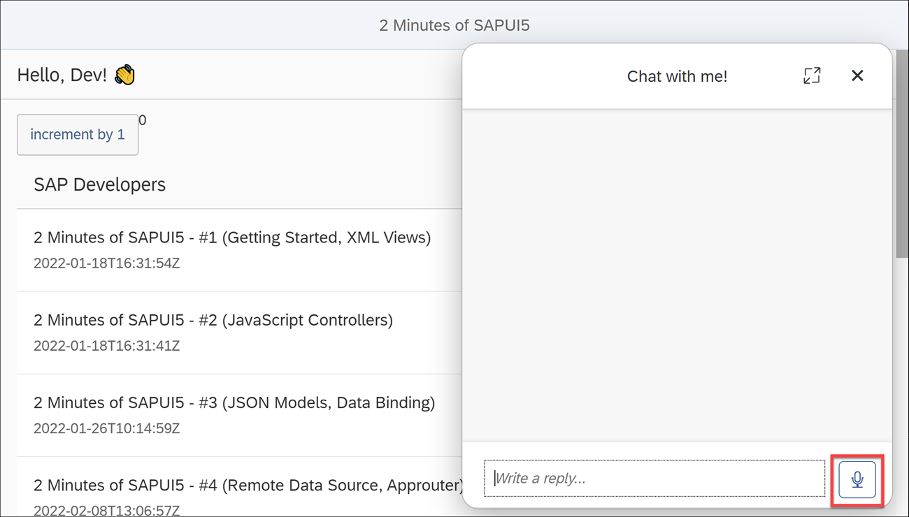
Task: Expand the chat window to fullscreen
Action: click(x=812, y=75)
